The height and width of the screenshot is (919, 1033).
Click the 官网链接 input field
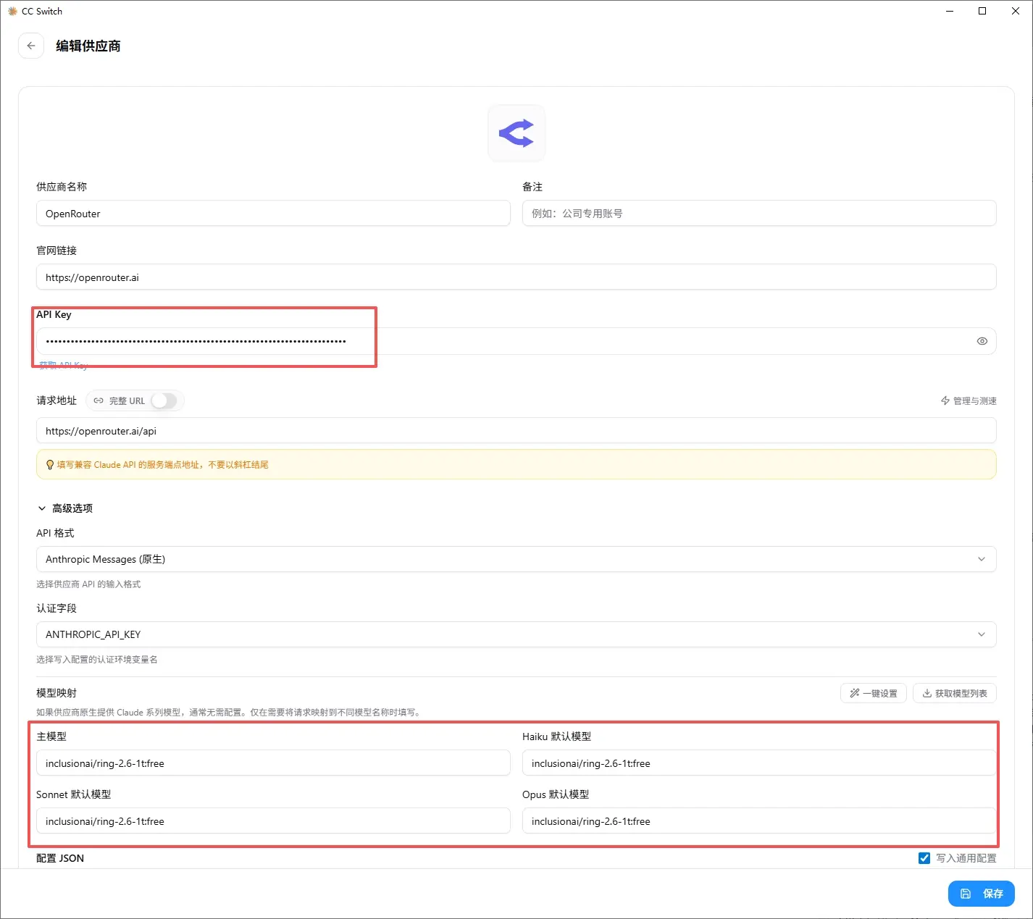click(x=516, y=277)
